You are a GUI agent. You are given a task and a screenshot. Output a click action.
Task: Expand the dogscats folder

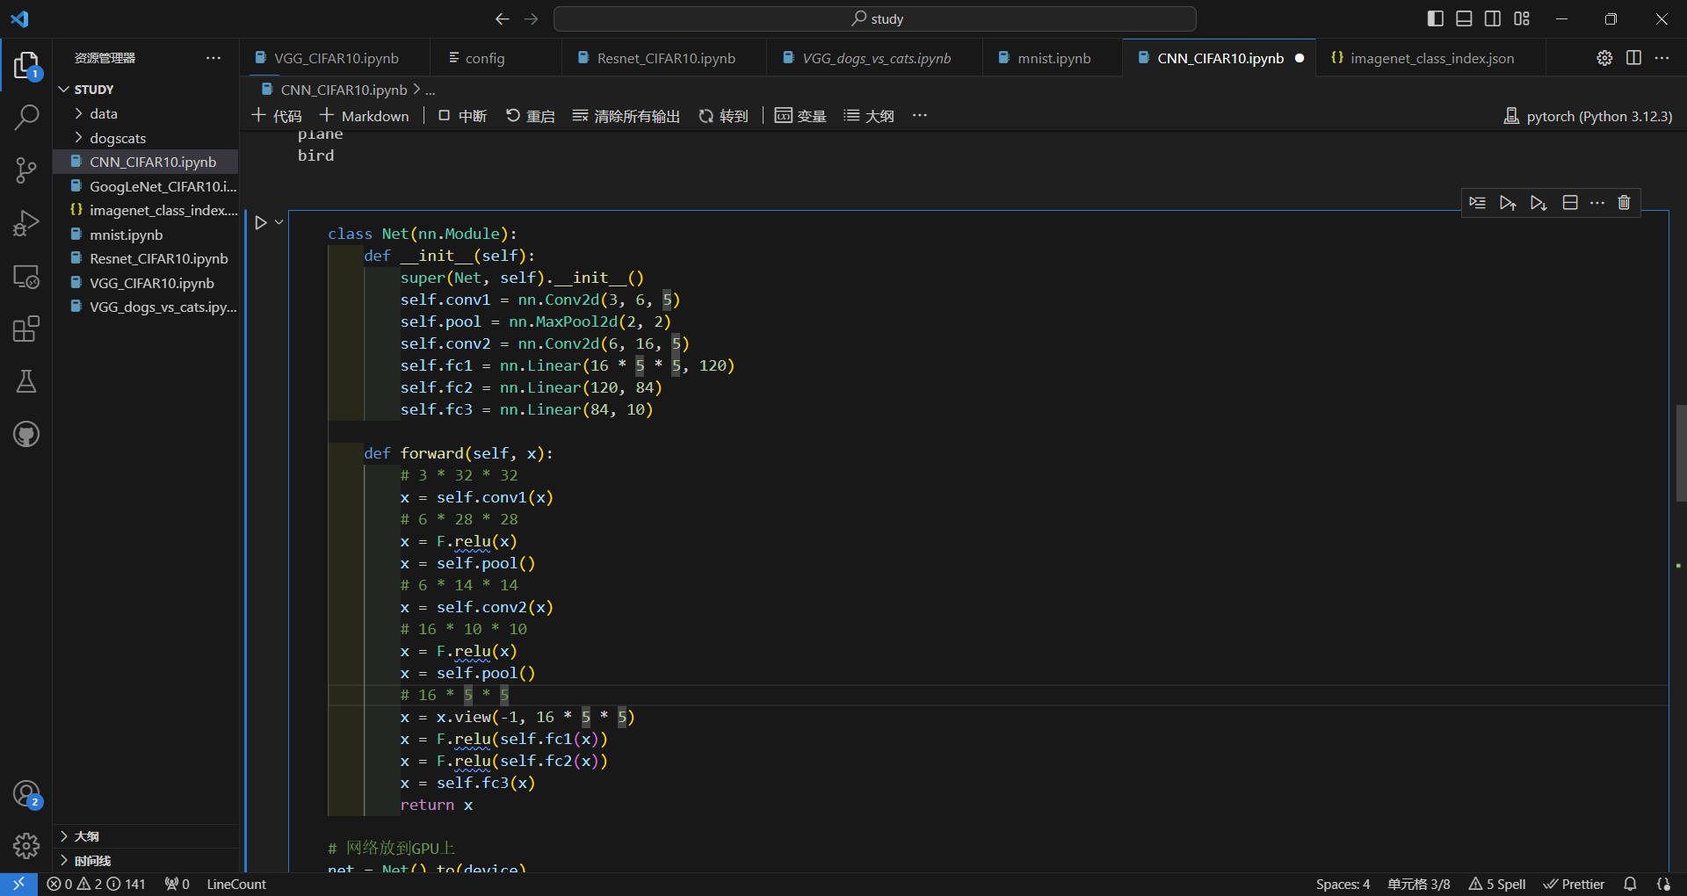point(117,138)
